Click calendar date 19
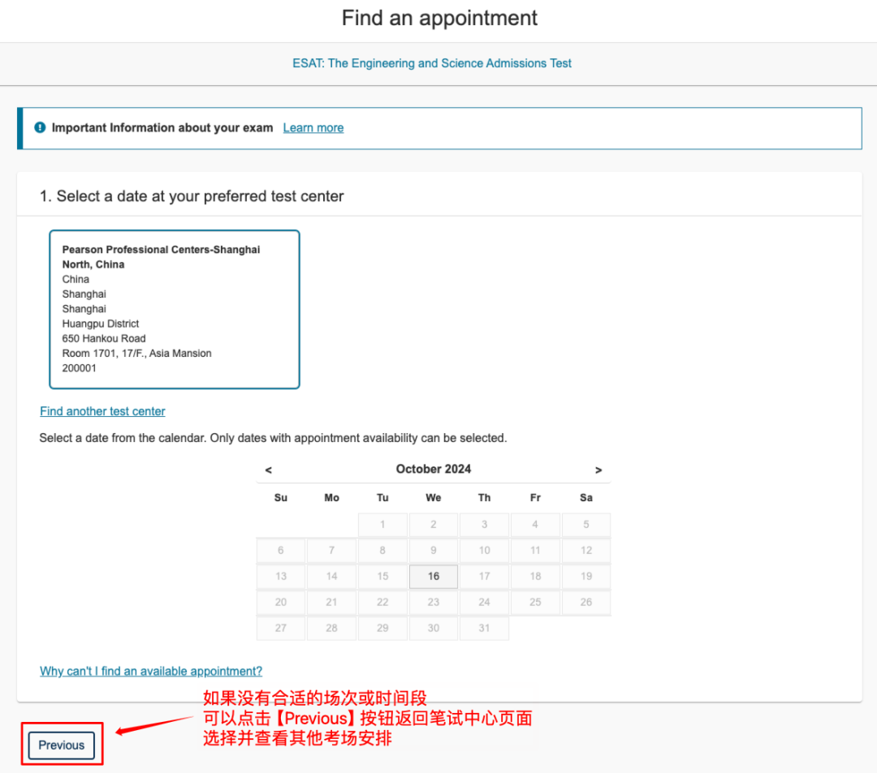 coord(586,577)
